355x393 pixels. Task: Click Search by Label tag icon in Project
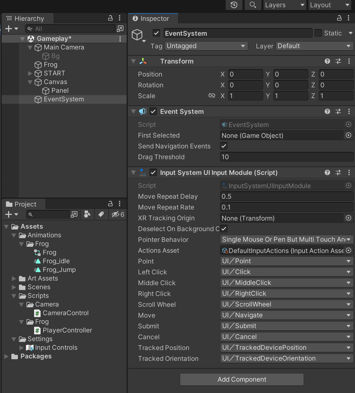(101, 214)
